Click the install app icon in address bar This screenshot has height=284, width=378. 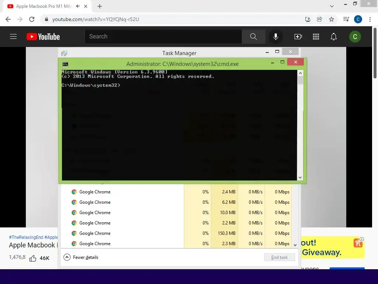coord(307,19)
